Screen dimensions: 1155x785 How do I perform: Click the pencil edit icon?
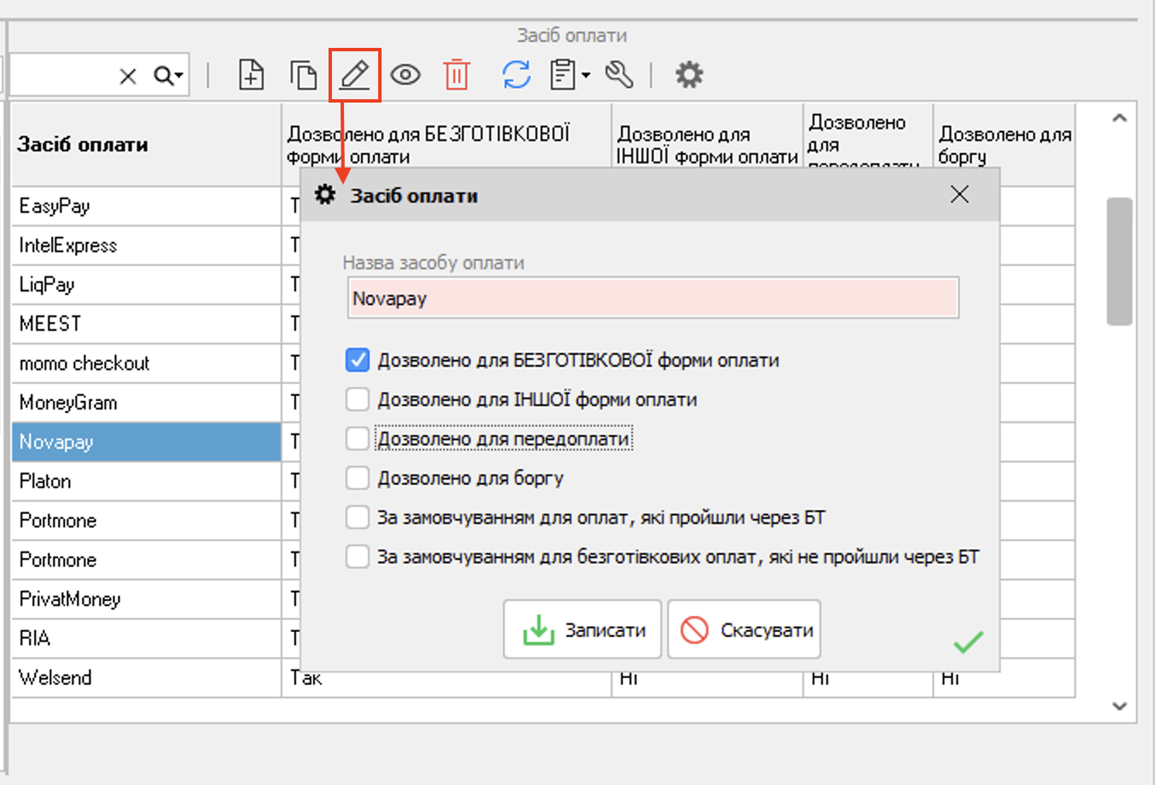[354, 75]
